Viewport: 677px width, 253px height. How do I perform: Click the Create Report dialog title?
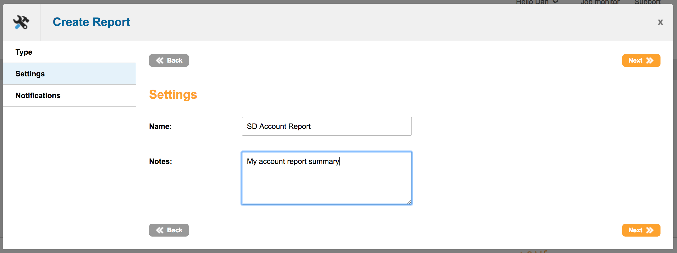(x=91, y=22)
